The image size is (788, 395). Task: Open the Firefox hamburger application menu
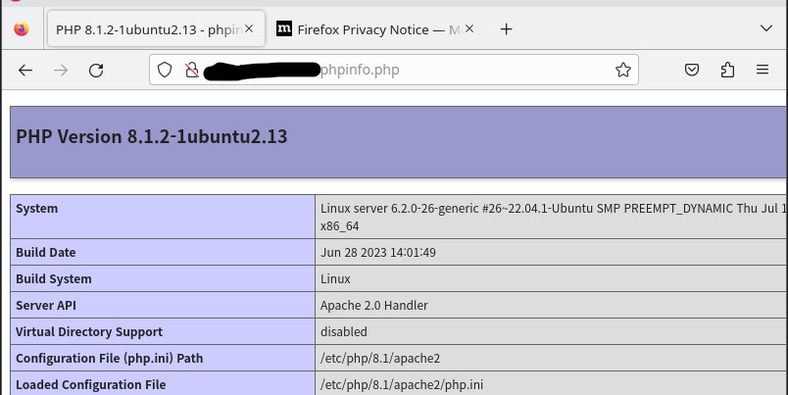(x=763, y=70)
